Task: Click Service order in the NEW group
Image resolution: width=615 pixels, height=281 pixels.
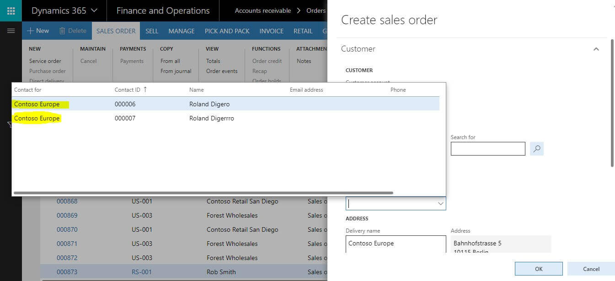Action: [45, 61]
